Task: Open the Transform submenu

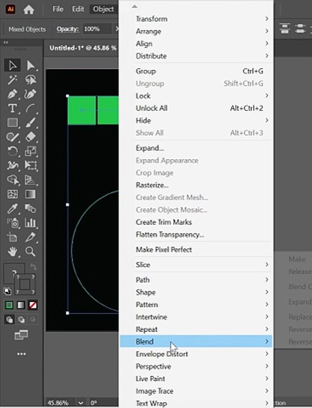Action: tap(196, 19)
